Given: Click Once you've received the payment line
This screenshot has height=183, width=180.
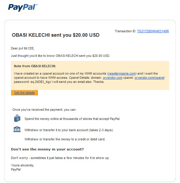Looking at the screenshot, I should tap(44, 110).
